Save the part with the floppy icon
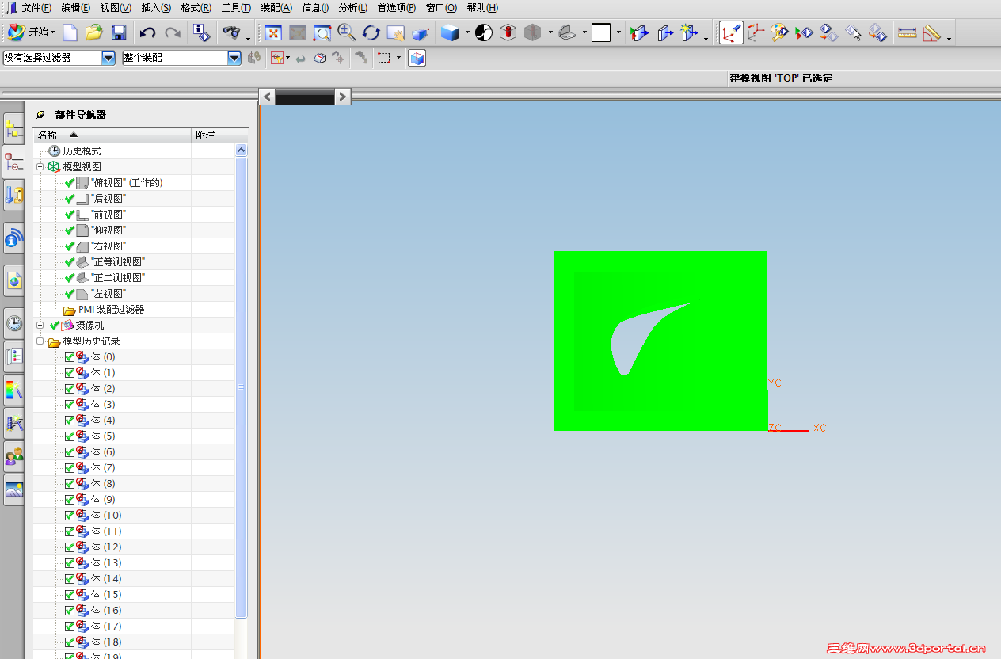Screen dimensions: 1001x659 (x=119, y=32)
